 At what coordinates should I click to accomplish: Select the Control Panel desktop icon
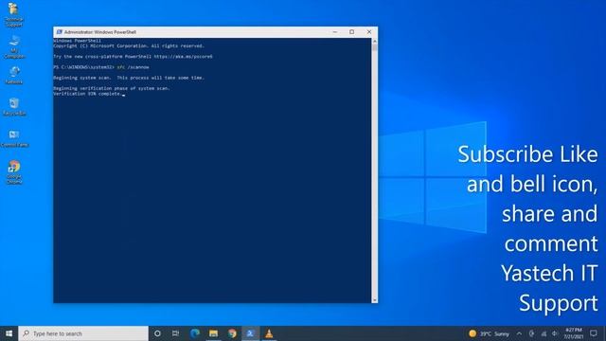pyautogui.click(x=14, y=139)
